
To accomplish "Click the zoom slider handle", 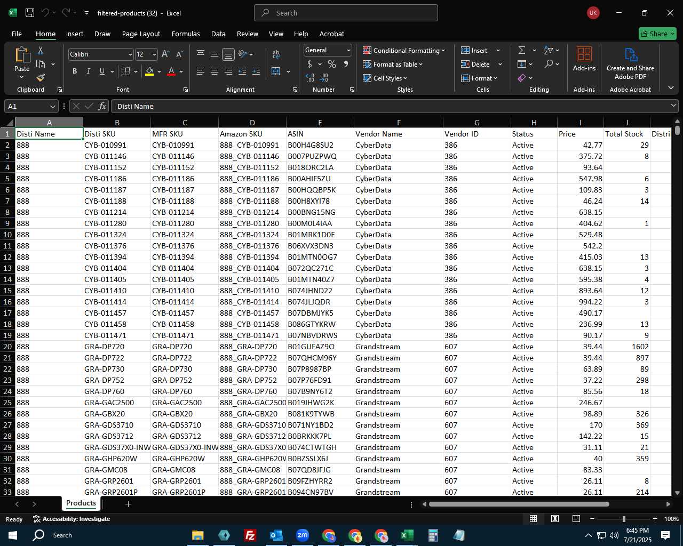I will (x=624, y=519).
